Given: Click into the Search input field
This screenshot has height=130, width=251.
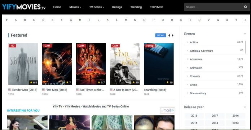Looking at the screenshot, I should coord(214,7).
